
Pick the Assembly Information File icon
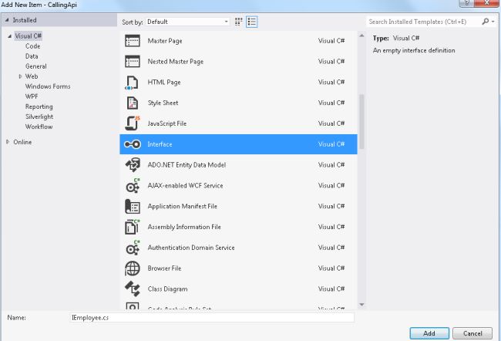pos(133,227)
